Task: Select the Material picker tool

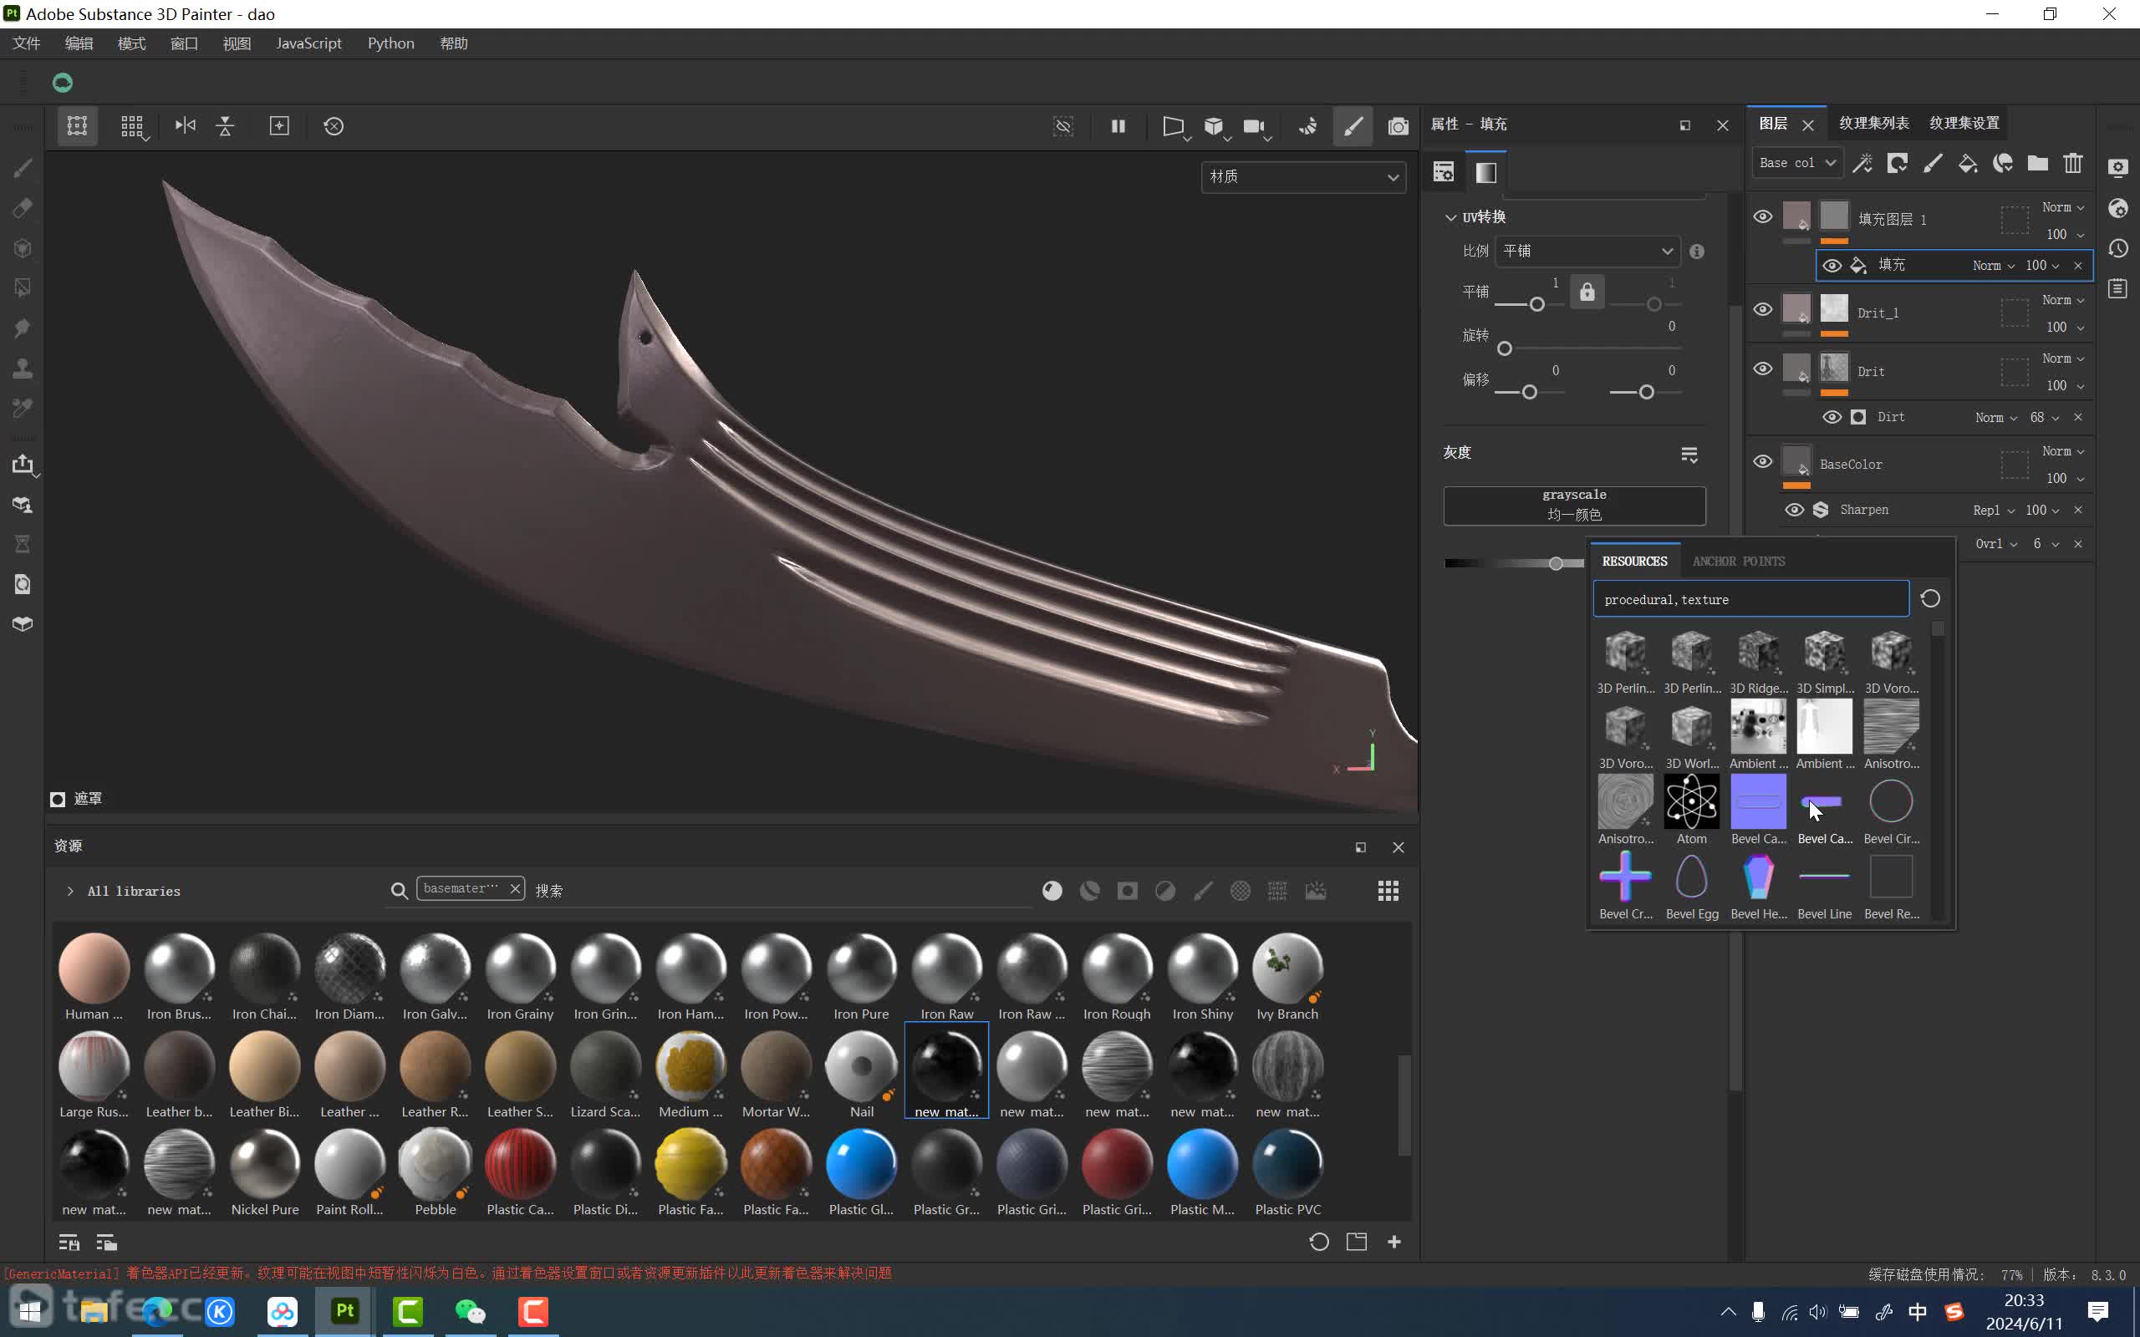Action: pos(23,408)
